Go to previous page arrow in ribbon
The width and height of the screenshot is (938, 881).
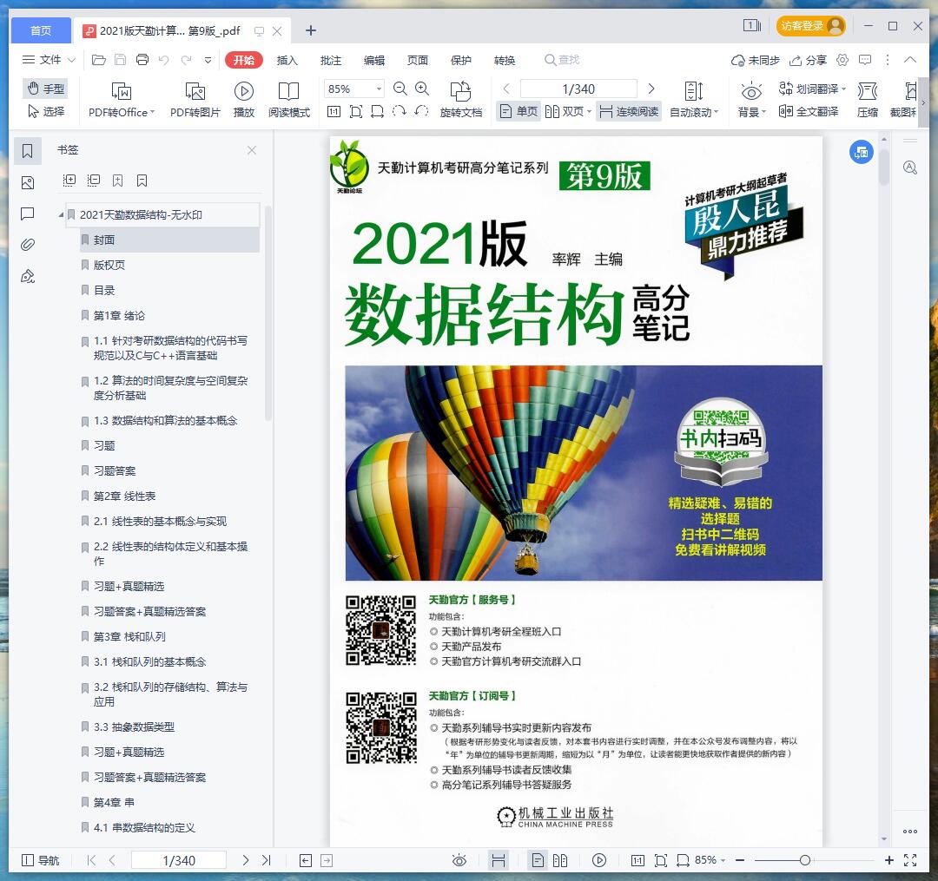coord(506,89)
